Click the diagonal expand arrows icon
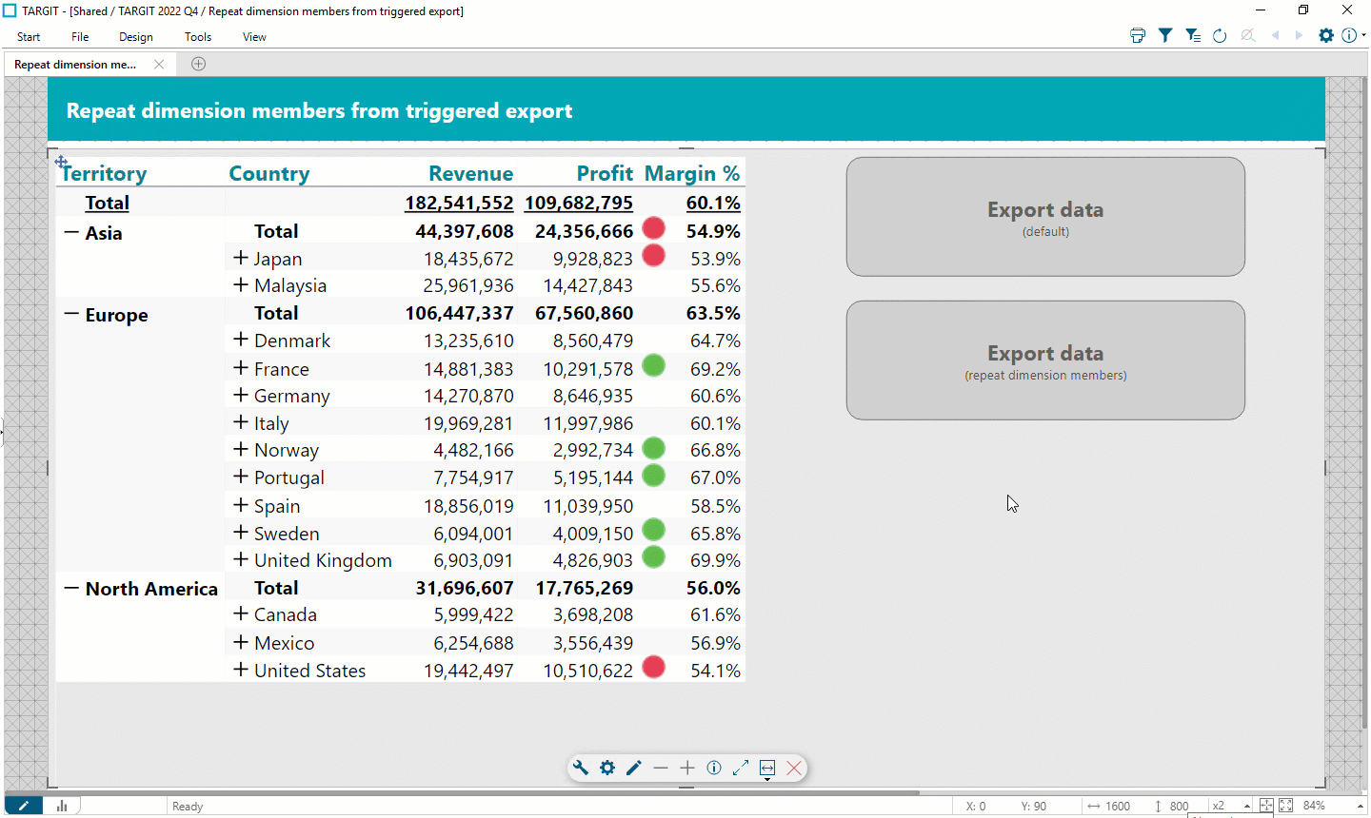This screenshot has width=1371, height=818. [741, 768]
